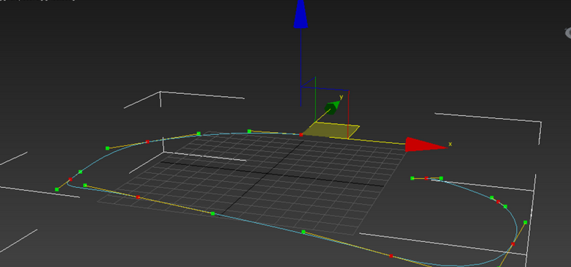The width and height of the screenshot is (571, 267).
Task: Select the red vertex at the sharp left corner
Action: tap(70, 179)
